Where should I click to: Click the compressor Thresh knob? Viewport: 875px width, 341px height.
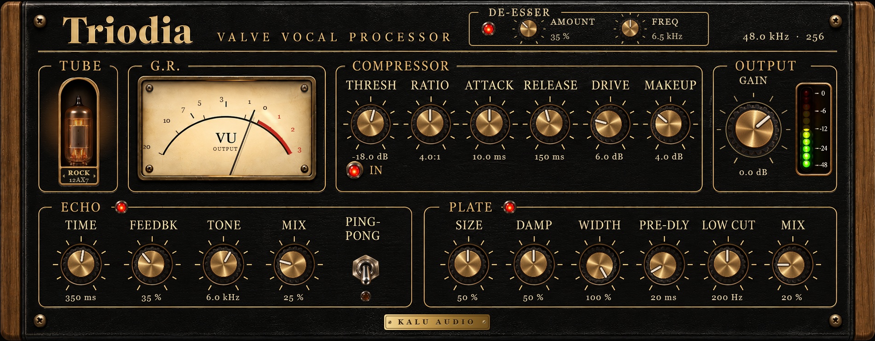tap(371, 124)
